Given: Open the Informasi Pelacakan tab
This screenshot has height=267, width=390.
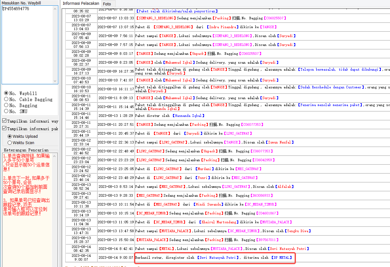Looking at the screenshot, I should (x=81, y=3).
